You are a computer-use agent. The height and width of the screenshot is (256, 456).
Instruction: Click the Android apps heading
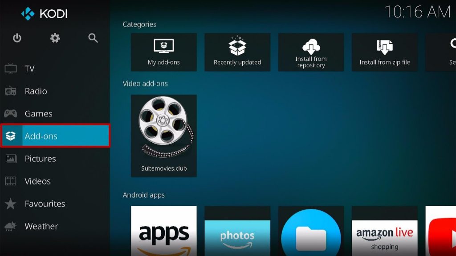pyautogui.click(x=144, y=195)
